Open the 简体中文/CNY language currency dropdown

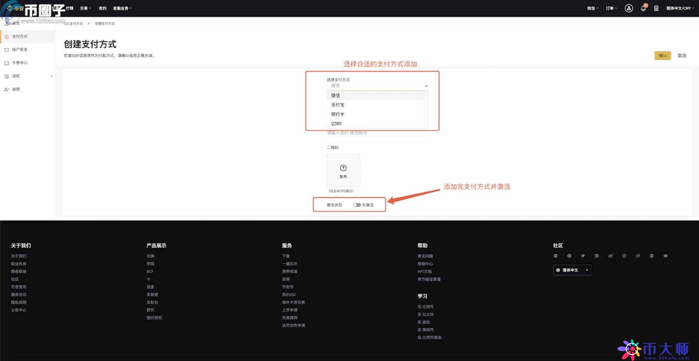point(680,8)
